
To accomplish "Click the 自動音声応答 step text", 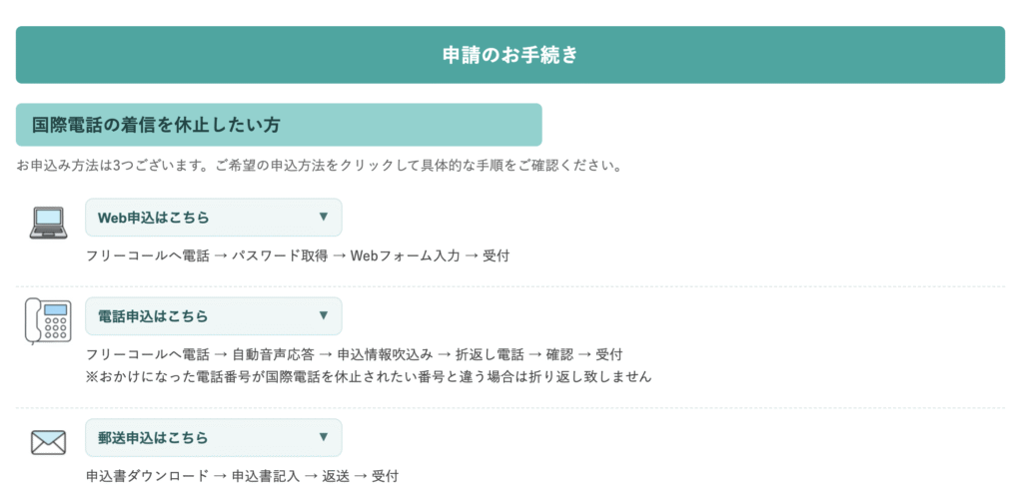I will [x=273, y=355].
